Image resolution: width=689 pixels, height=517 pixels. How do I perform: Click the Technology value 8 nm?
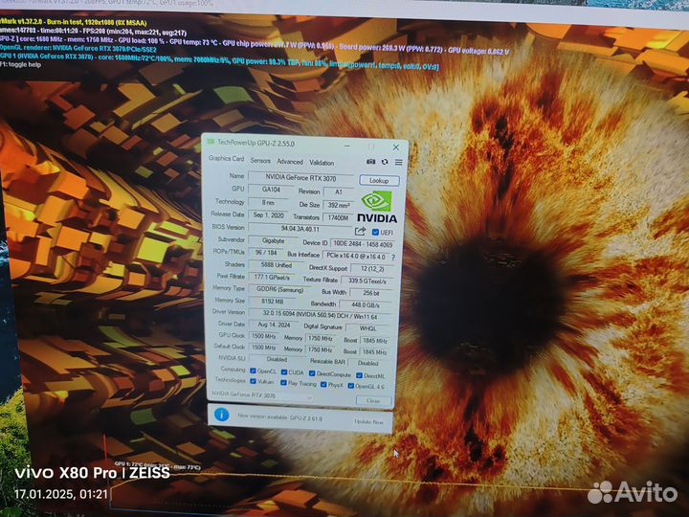(x=268, y=202)
